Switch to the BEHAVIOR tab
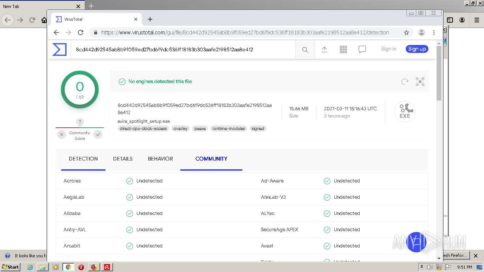 click(160, 159)
